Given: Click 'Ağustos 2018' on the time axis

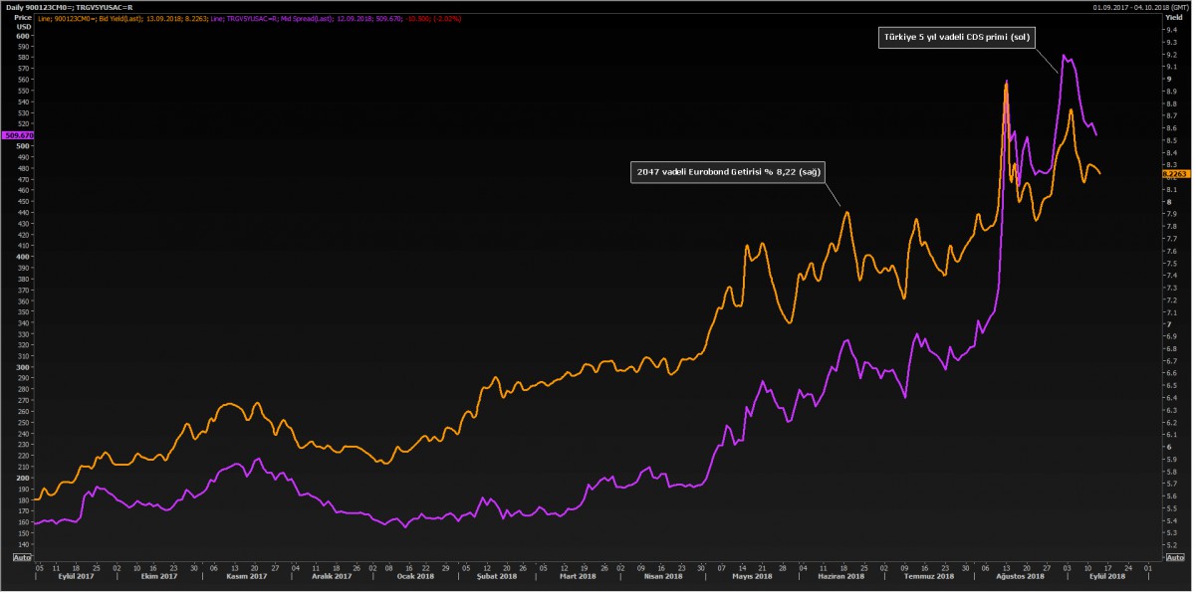Looking at the screenshot, I should coord(1018,576).
